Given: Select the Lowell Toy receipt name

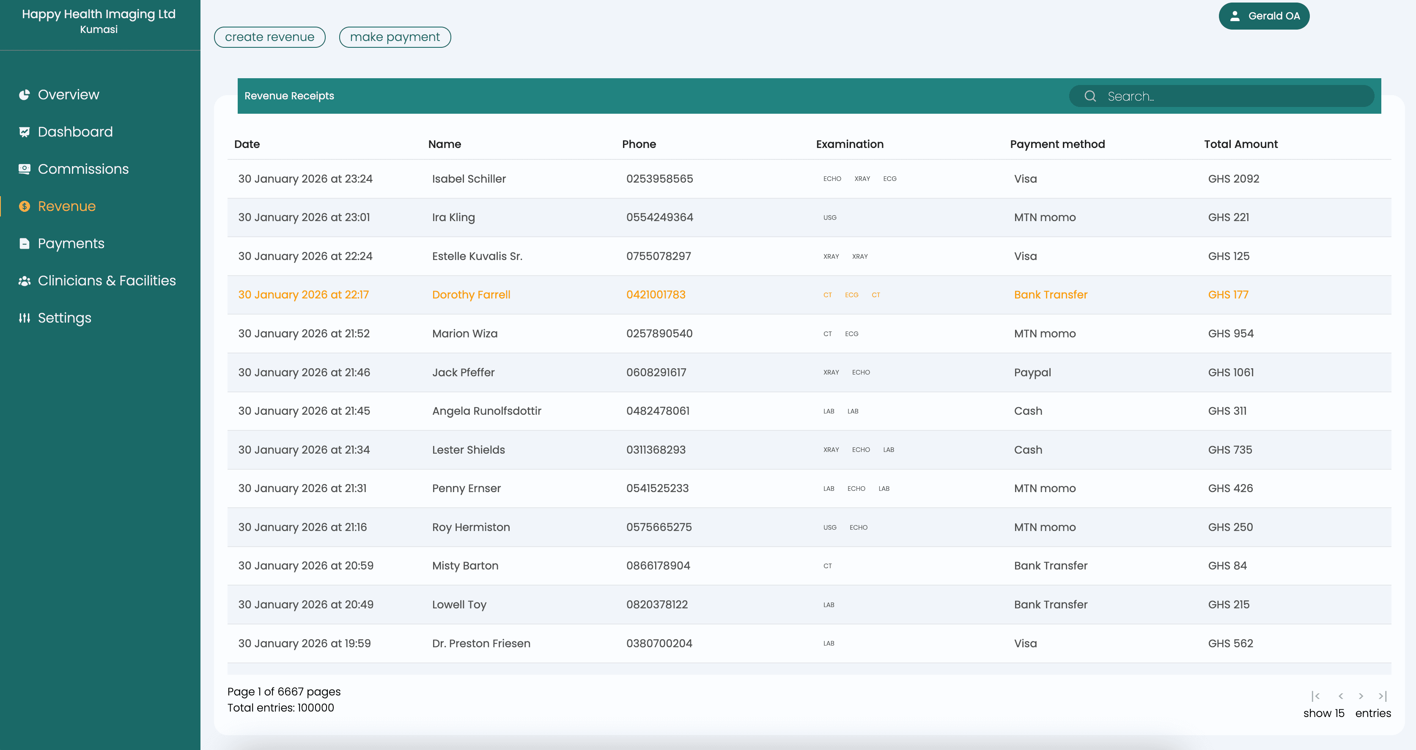Looking at the screenshot, I should [x=459, y=605].
